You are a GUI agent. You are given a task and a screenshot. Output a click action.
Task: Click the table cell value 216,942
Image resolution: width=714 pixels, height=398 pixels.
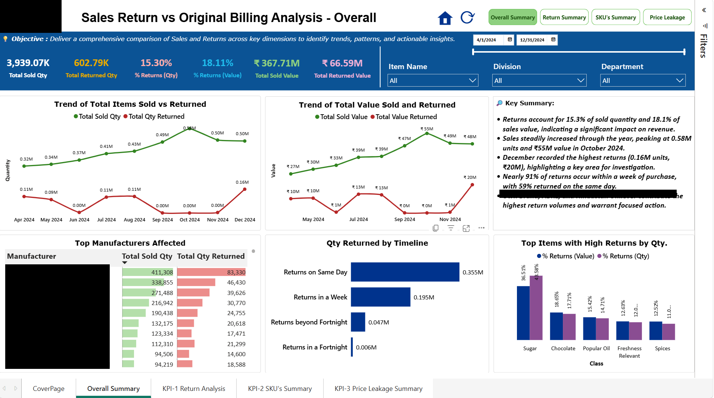(162, 303)
